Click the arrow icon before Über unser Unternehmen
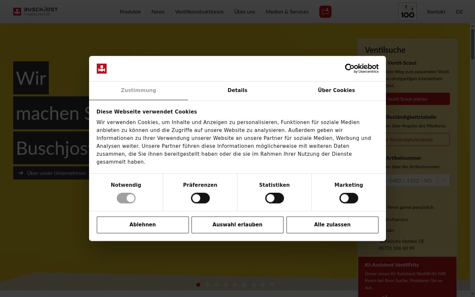Viewport: 475px width, 297px height. point(21,173)
